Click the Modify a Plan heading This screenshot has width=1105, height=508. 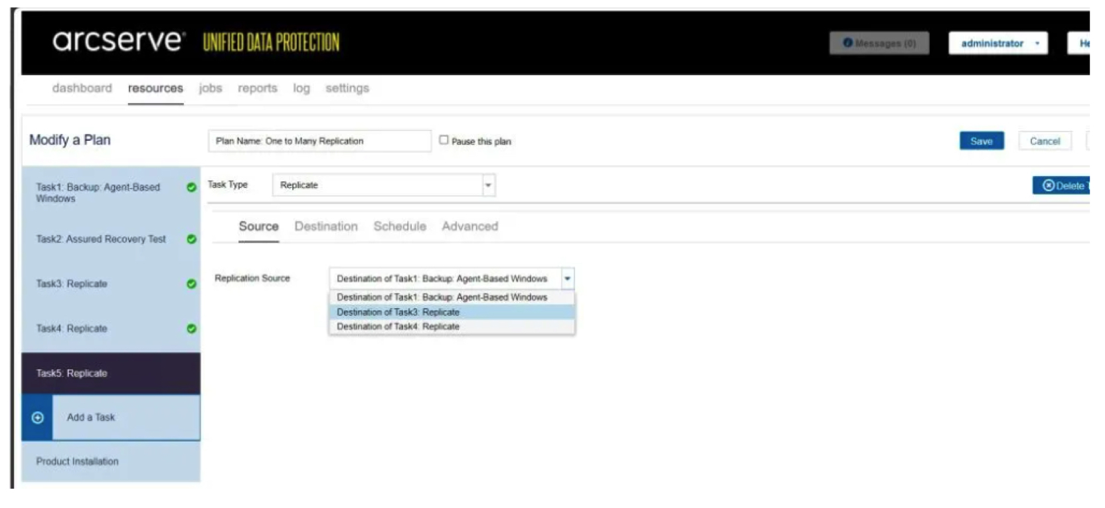[70, 140]
